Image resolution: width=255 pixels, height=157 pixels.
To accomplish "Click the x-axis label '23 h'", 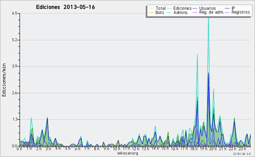I will point(242,149).
